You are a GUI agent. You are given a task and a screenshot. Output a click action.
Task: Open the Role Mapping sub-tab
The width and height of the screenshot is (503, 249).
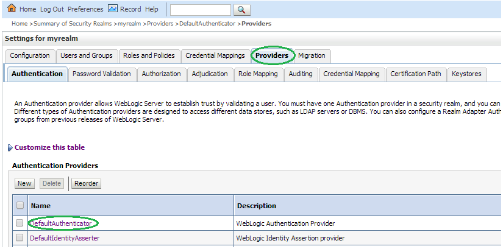(258, 74)
